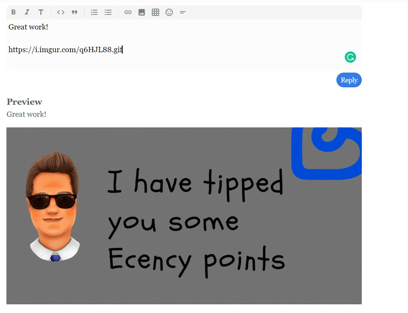Image resolution: width=408 pixels, height=313 pixels.
Task: Apply italic formatting
Action: point(27,12)
